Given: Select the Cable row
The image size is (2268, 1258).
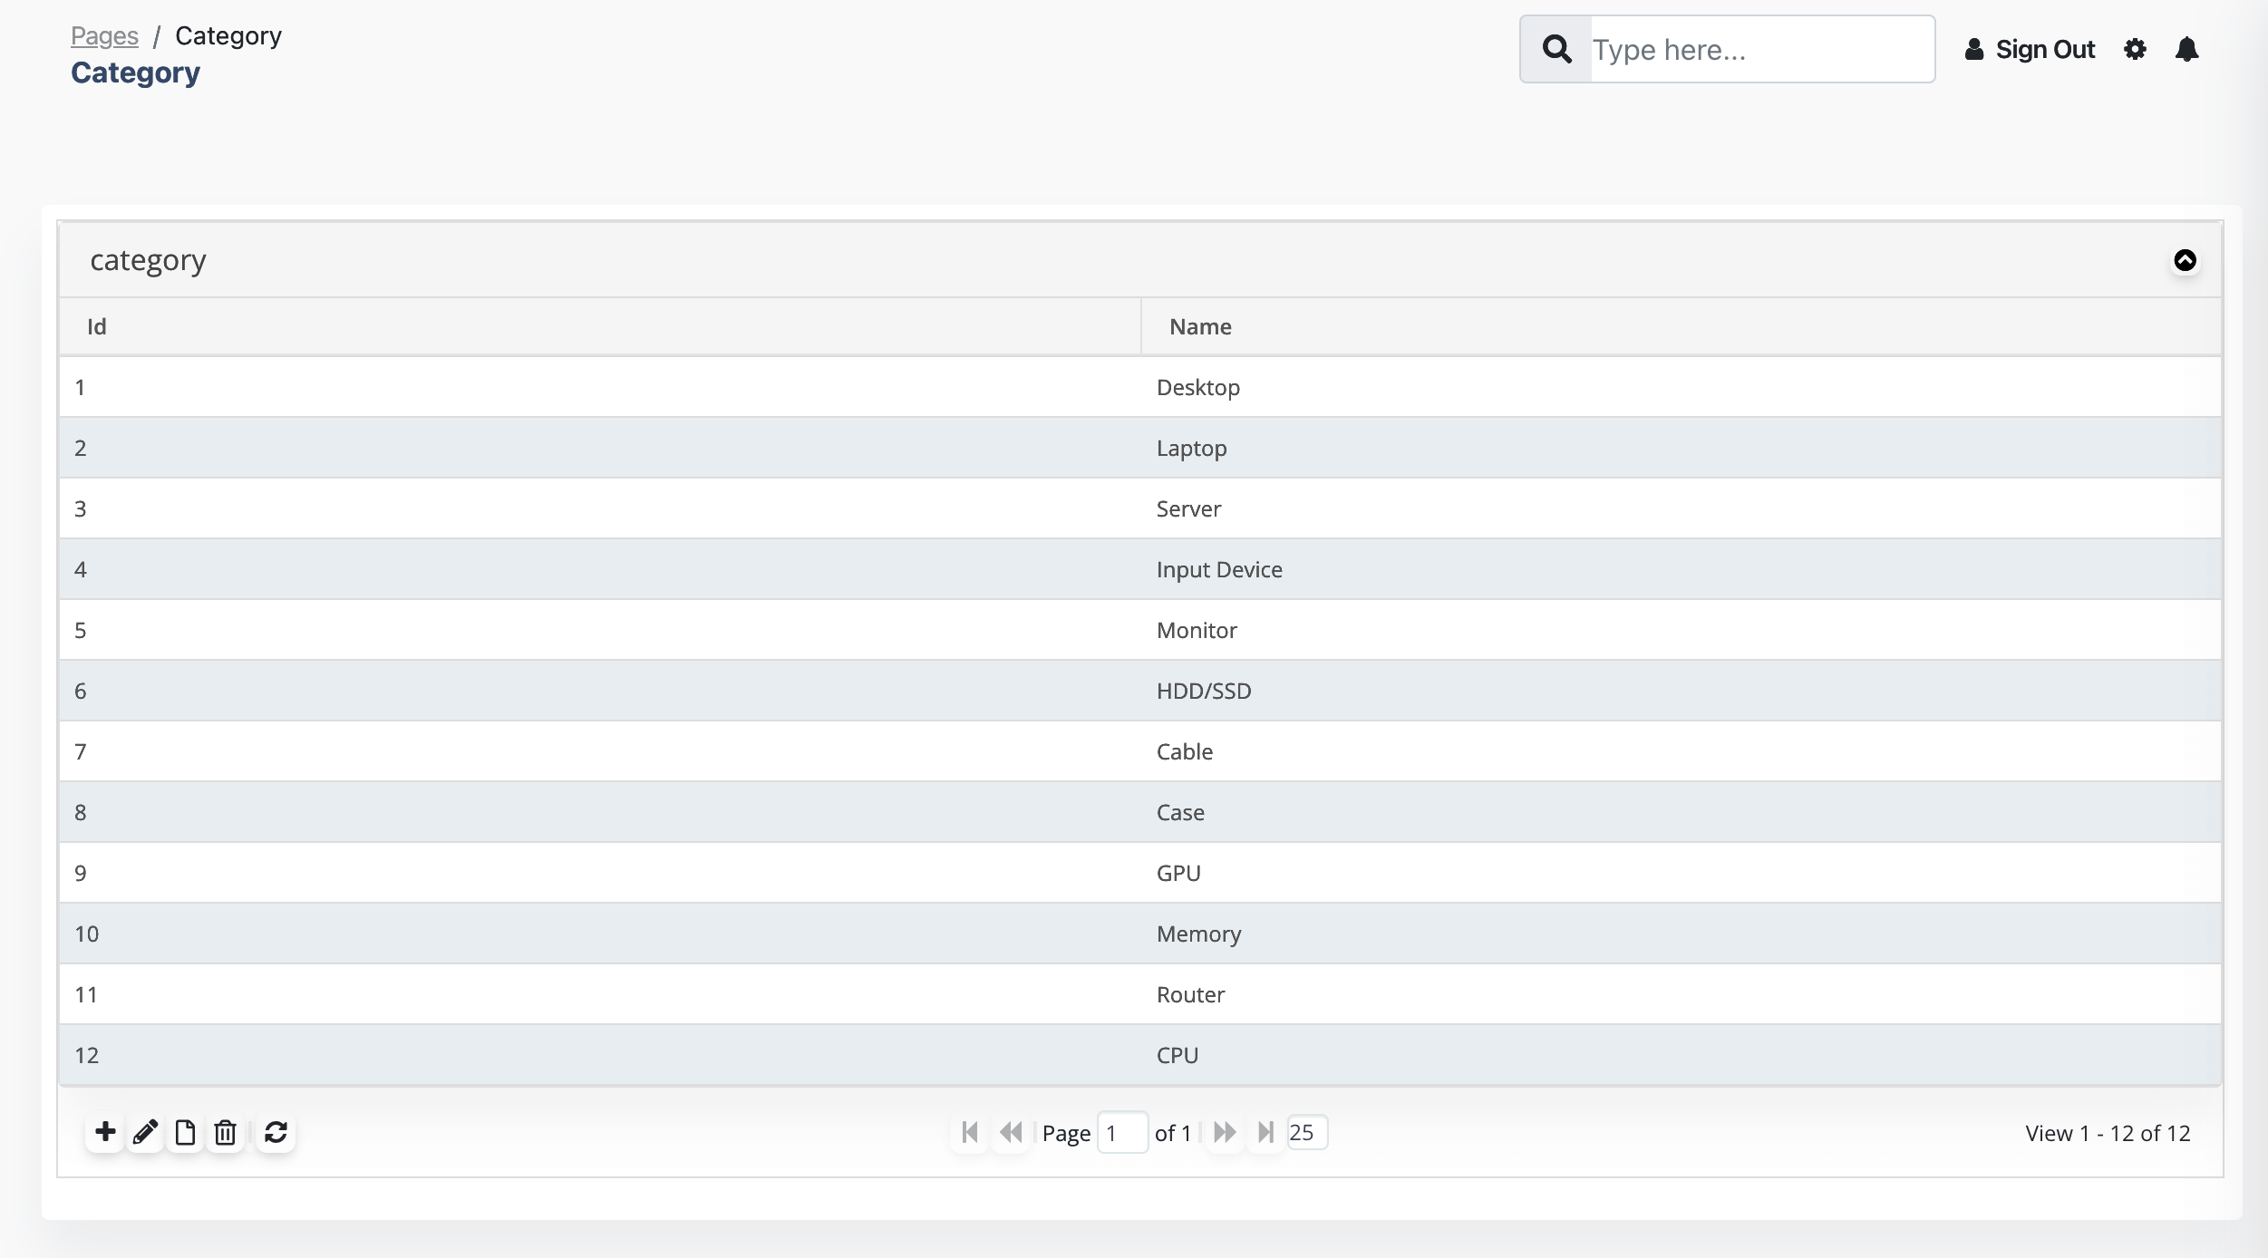Looking at the screenshot, I should tap(1140, 751).
